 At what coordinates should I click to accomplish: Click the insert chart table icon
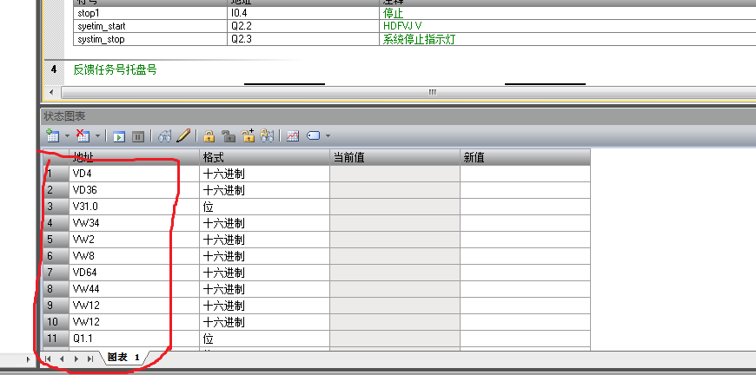(x=52, y=136)
